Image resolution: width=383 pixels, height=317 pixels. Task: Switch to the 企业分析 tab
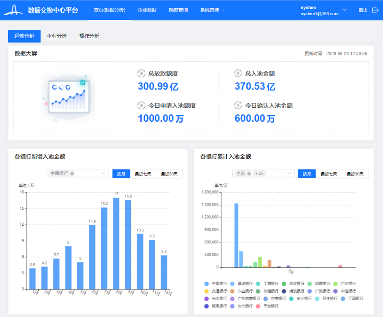point(57,36)
